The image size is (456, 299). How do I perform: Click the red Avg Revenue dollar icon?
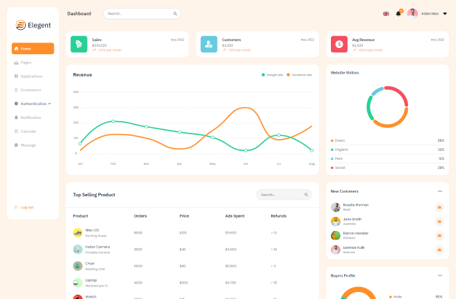pyautogui.click(x=339, y=45)
